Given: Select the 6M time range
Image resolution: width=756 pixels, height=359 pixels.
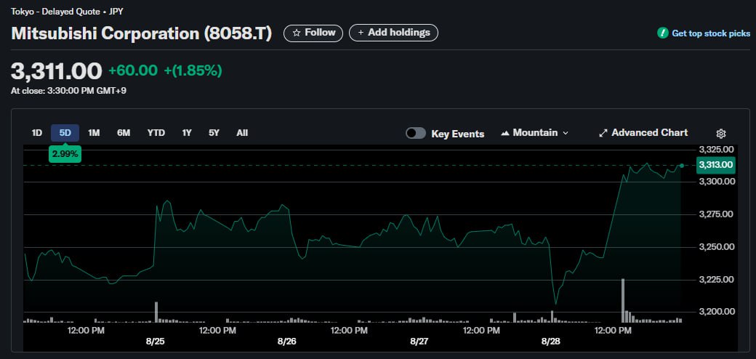Looking at the screenshot, I should (x=124, y=133).
